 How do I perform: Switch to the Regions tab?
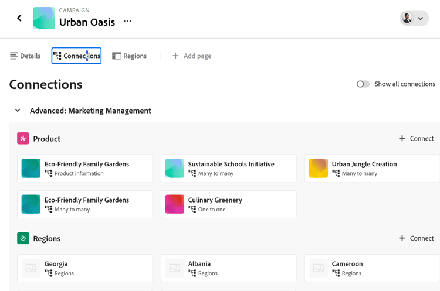130,56
